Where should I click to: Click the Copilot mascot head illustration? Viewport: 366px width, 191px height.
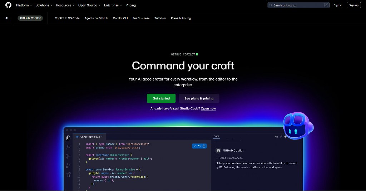[x=298, y=126]
